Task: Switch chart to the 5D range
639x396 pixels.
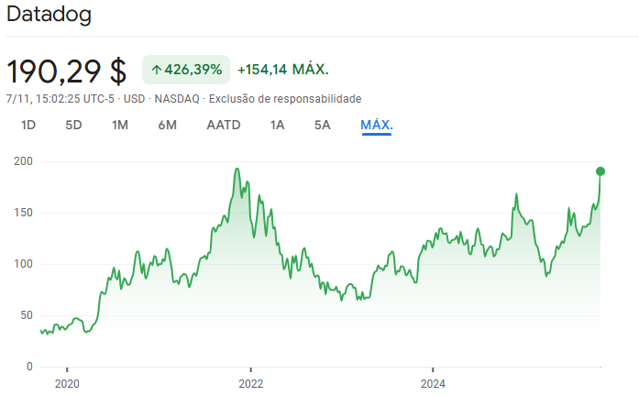Action: [73, 125]
